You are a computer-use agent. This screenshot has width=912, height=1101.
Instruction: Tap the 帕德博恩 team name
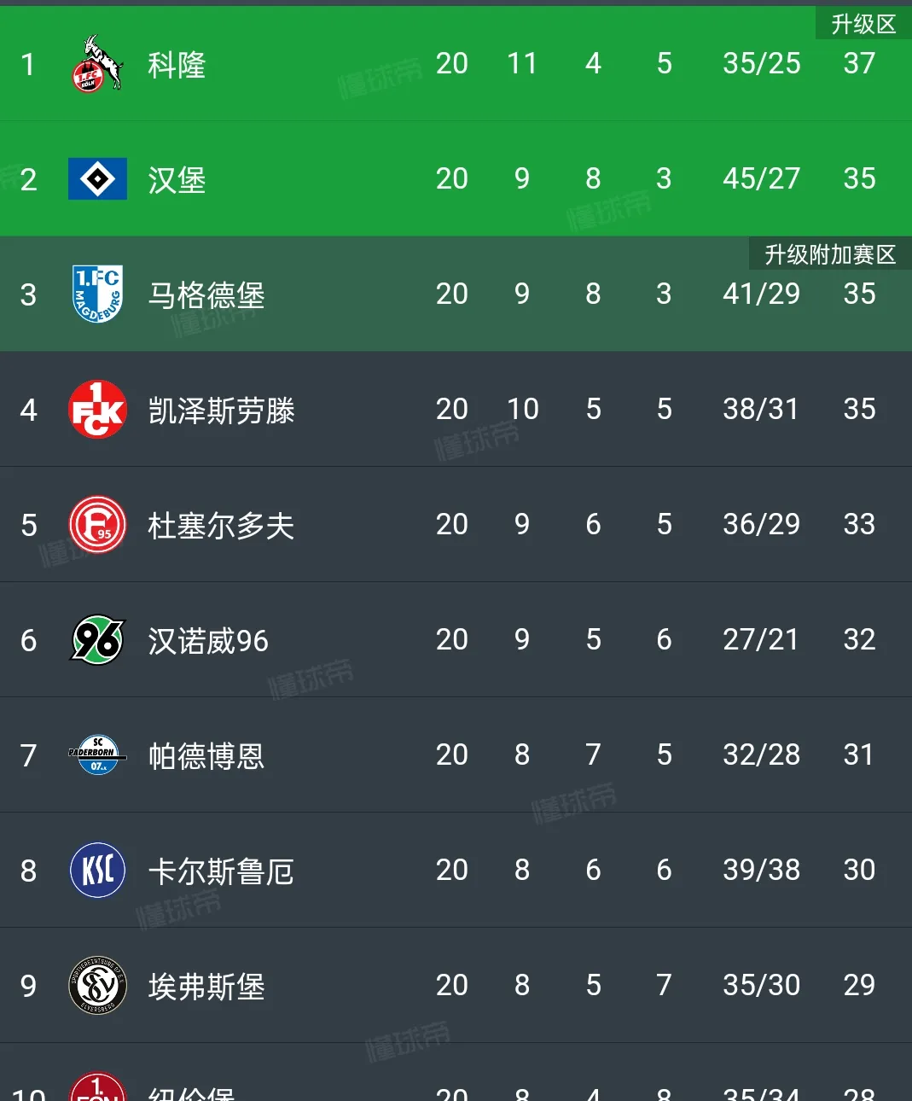click(x=206, y=756)
